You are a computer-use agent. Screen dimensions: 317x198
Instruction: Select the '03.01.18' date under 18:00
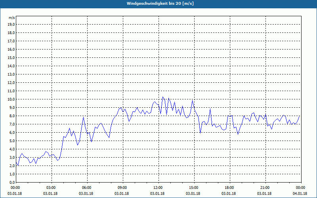[229, 194]
